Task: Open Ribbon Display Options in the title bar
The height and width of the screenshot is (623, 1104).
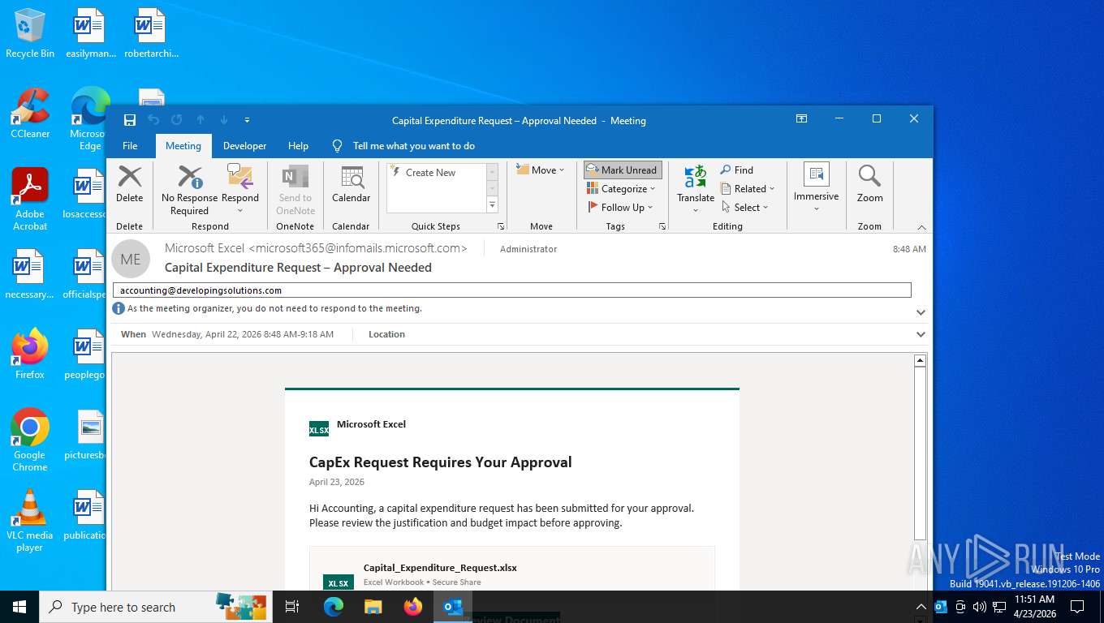Action: pyautogui.click(x=801, y=119)
